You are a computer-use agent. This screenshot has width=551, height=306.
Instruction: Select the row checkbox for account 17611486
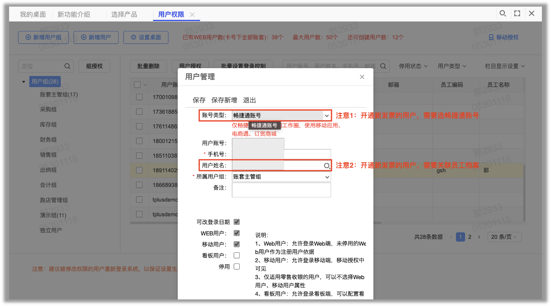(139, 126)
